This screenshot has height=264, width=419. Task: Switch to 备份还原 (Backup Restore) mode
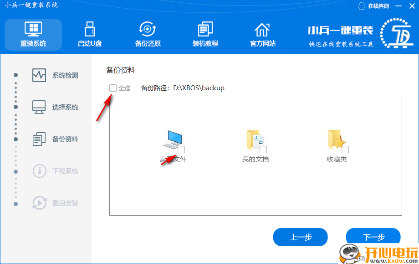pos(147,34)
